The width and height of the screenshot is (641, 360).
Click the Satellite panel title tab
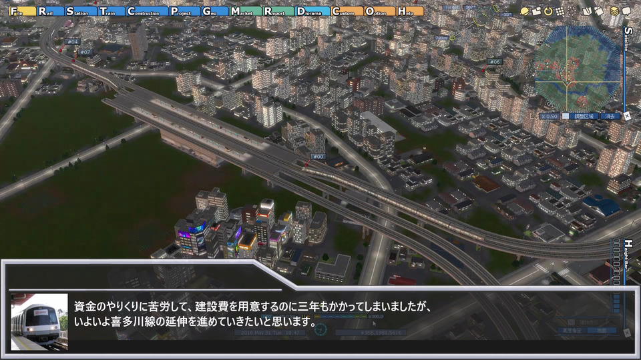628,39
